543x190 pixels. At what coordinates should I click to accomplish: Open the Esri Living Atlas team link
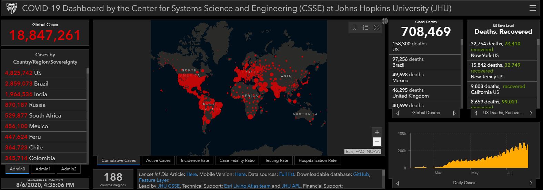tap(247, 186)
